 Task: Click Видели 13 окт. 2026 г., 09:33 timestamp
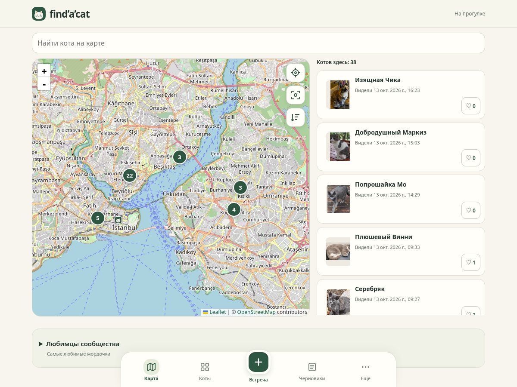pos(387,247)
